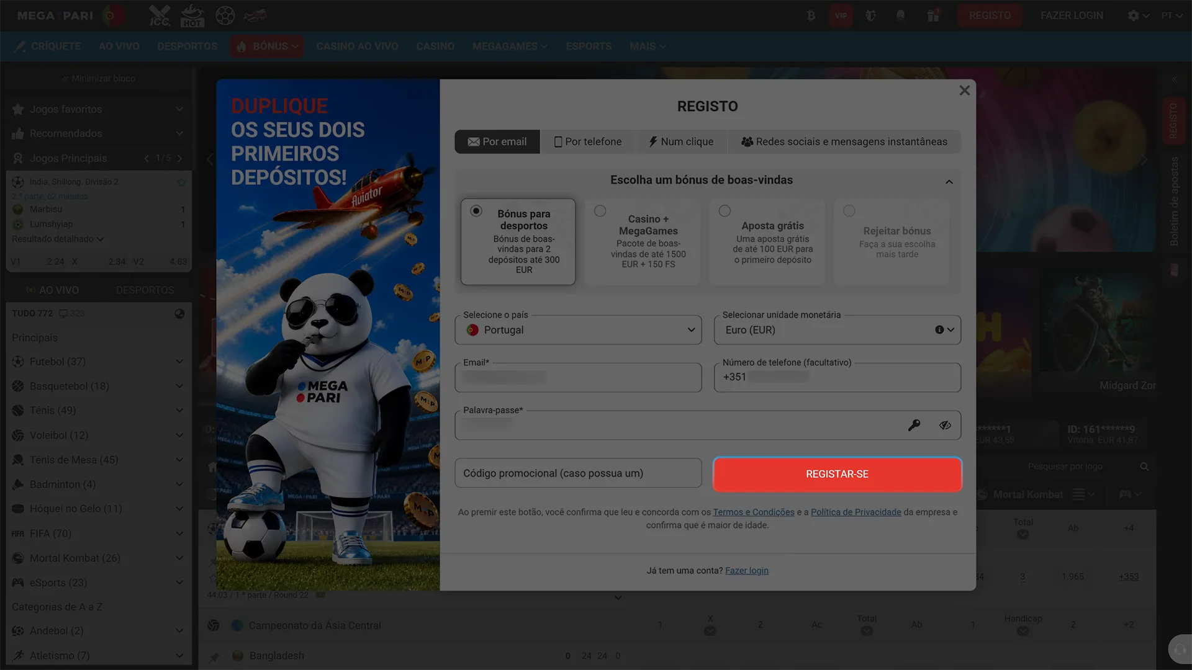Click the REGISTO button in header
The image size is (1192, 670).
pyautogui.click(x=990, y=16)
